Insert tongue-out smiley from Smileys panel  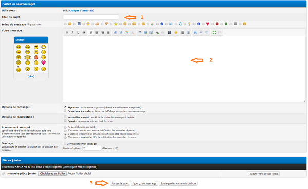point(18,52)
